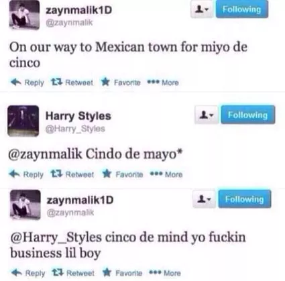Screen dimensions: 285x281
Task: Click @zaynmalik mention in Harry's tweet
Action: click(x=45, y=154)
